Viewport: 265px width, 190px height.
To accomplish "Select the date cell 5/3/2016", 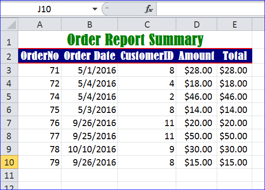I will (89, 110).
